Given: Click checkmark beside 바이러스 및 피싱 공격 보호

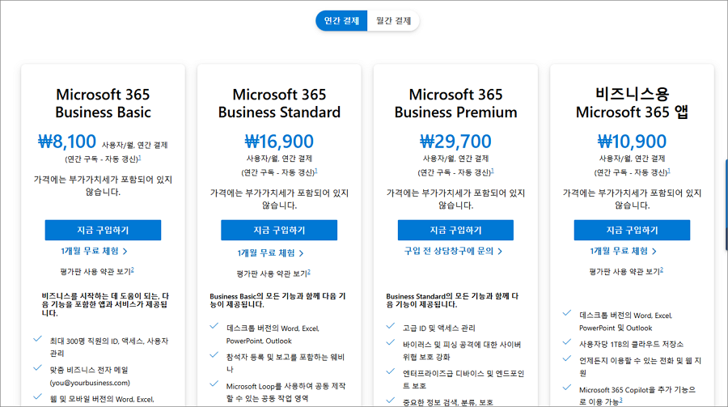Looking at the screenshot, I should coord(391,343).
